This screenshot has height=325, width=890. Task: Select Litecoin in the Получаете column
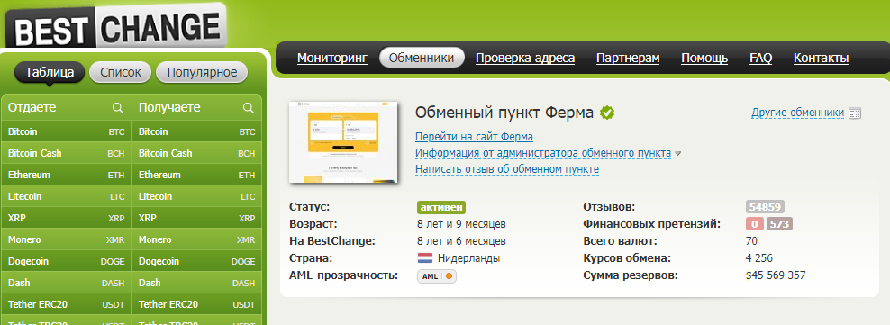[x=196, y=196]
